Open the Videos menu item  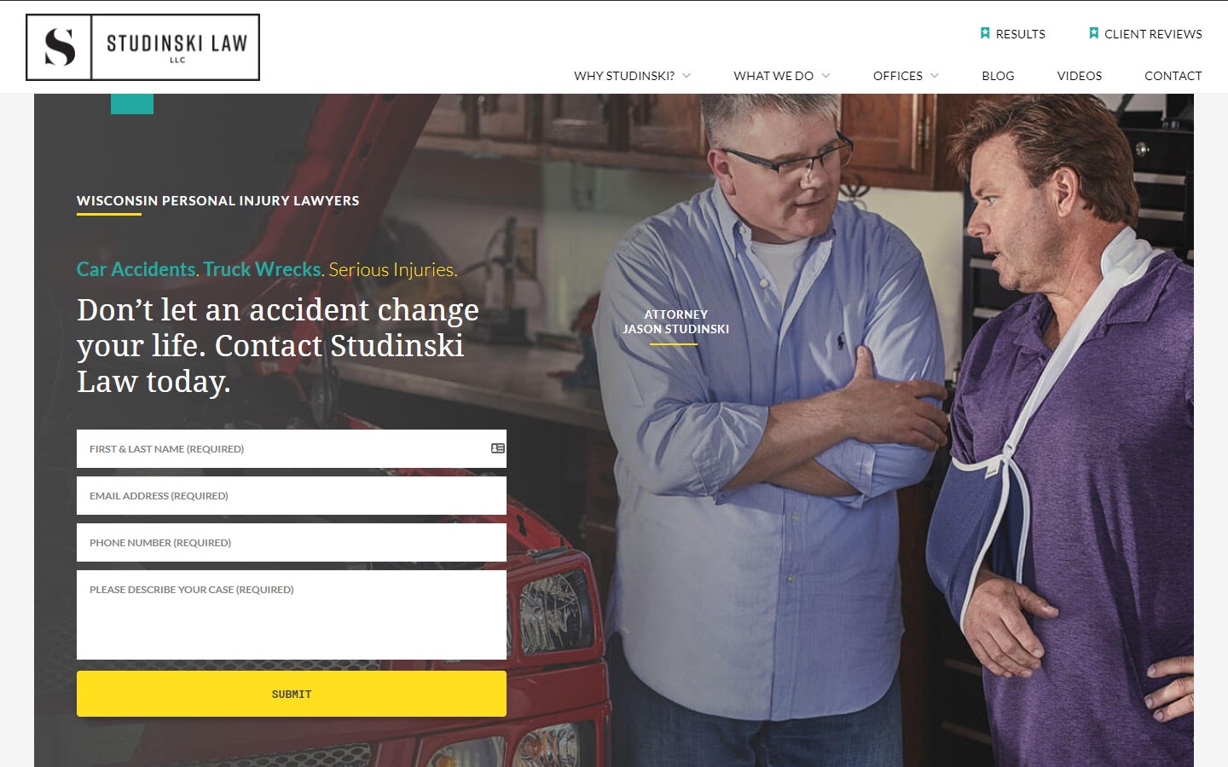click(x=1080, y=76)
